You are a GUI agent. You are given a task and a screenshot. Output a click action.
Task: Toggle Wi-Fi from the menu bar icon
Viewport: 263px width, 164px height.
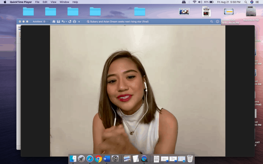tap(194, 2)
